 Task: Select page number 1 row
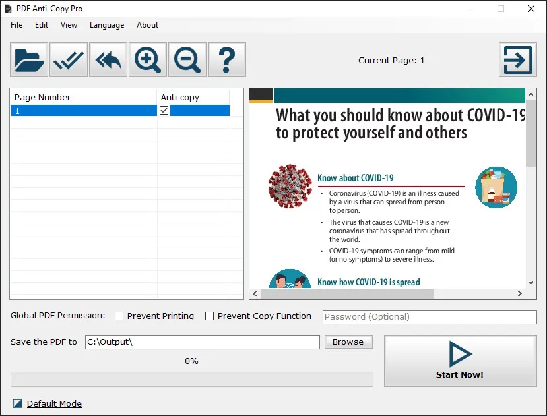click(120, 111)
